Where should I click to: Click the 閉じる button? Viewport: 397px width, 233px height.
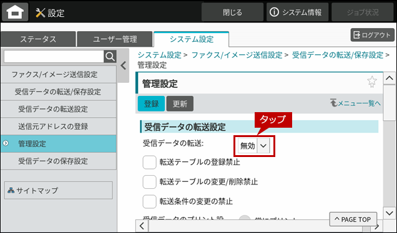(232, 12)
